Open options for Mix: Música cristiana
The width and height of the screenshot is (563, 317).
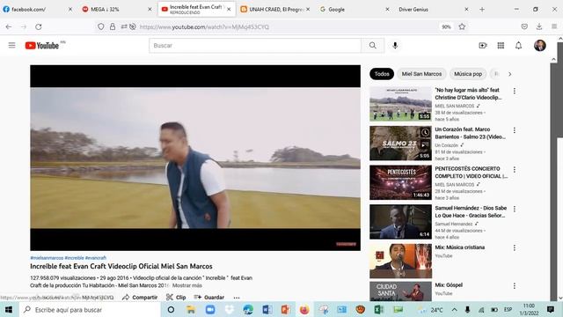tap(515, 247)
